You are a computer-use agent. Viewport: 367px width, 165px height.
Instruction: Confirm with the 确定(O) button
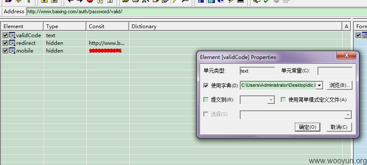[308, 127]
